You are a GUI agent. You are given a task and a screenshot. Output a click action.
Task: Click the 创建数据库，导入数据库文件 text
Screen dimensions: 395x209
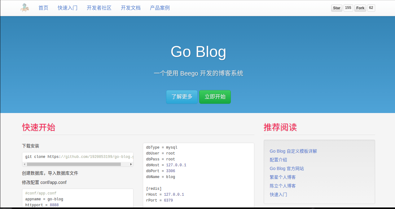50,173
